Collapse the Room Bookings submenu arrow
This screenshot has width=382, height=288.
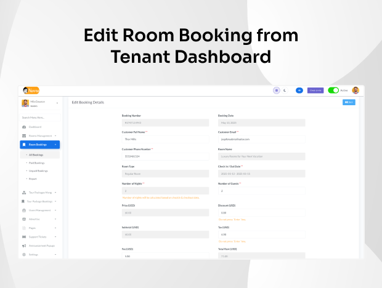55,145
